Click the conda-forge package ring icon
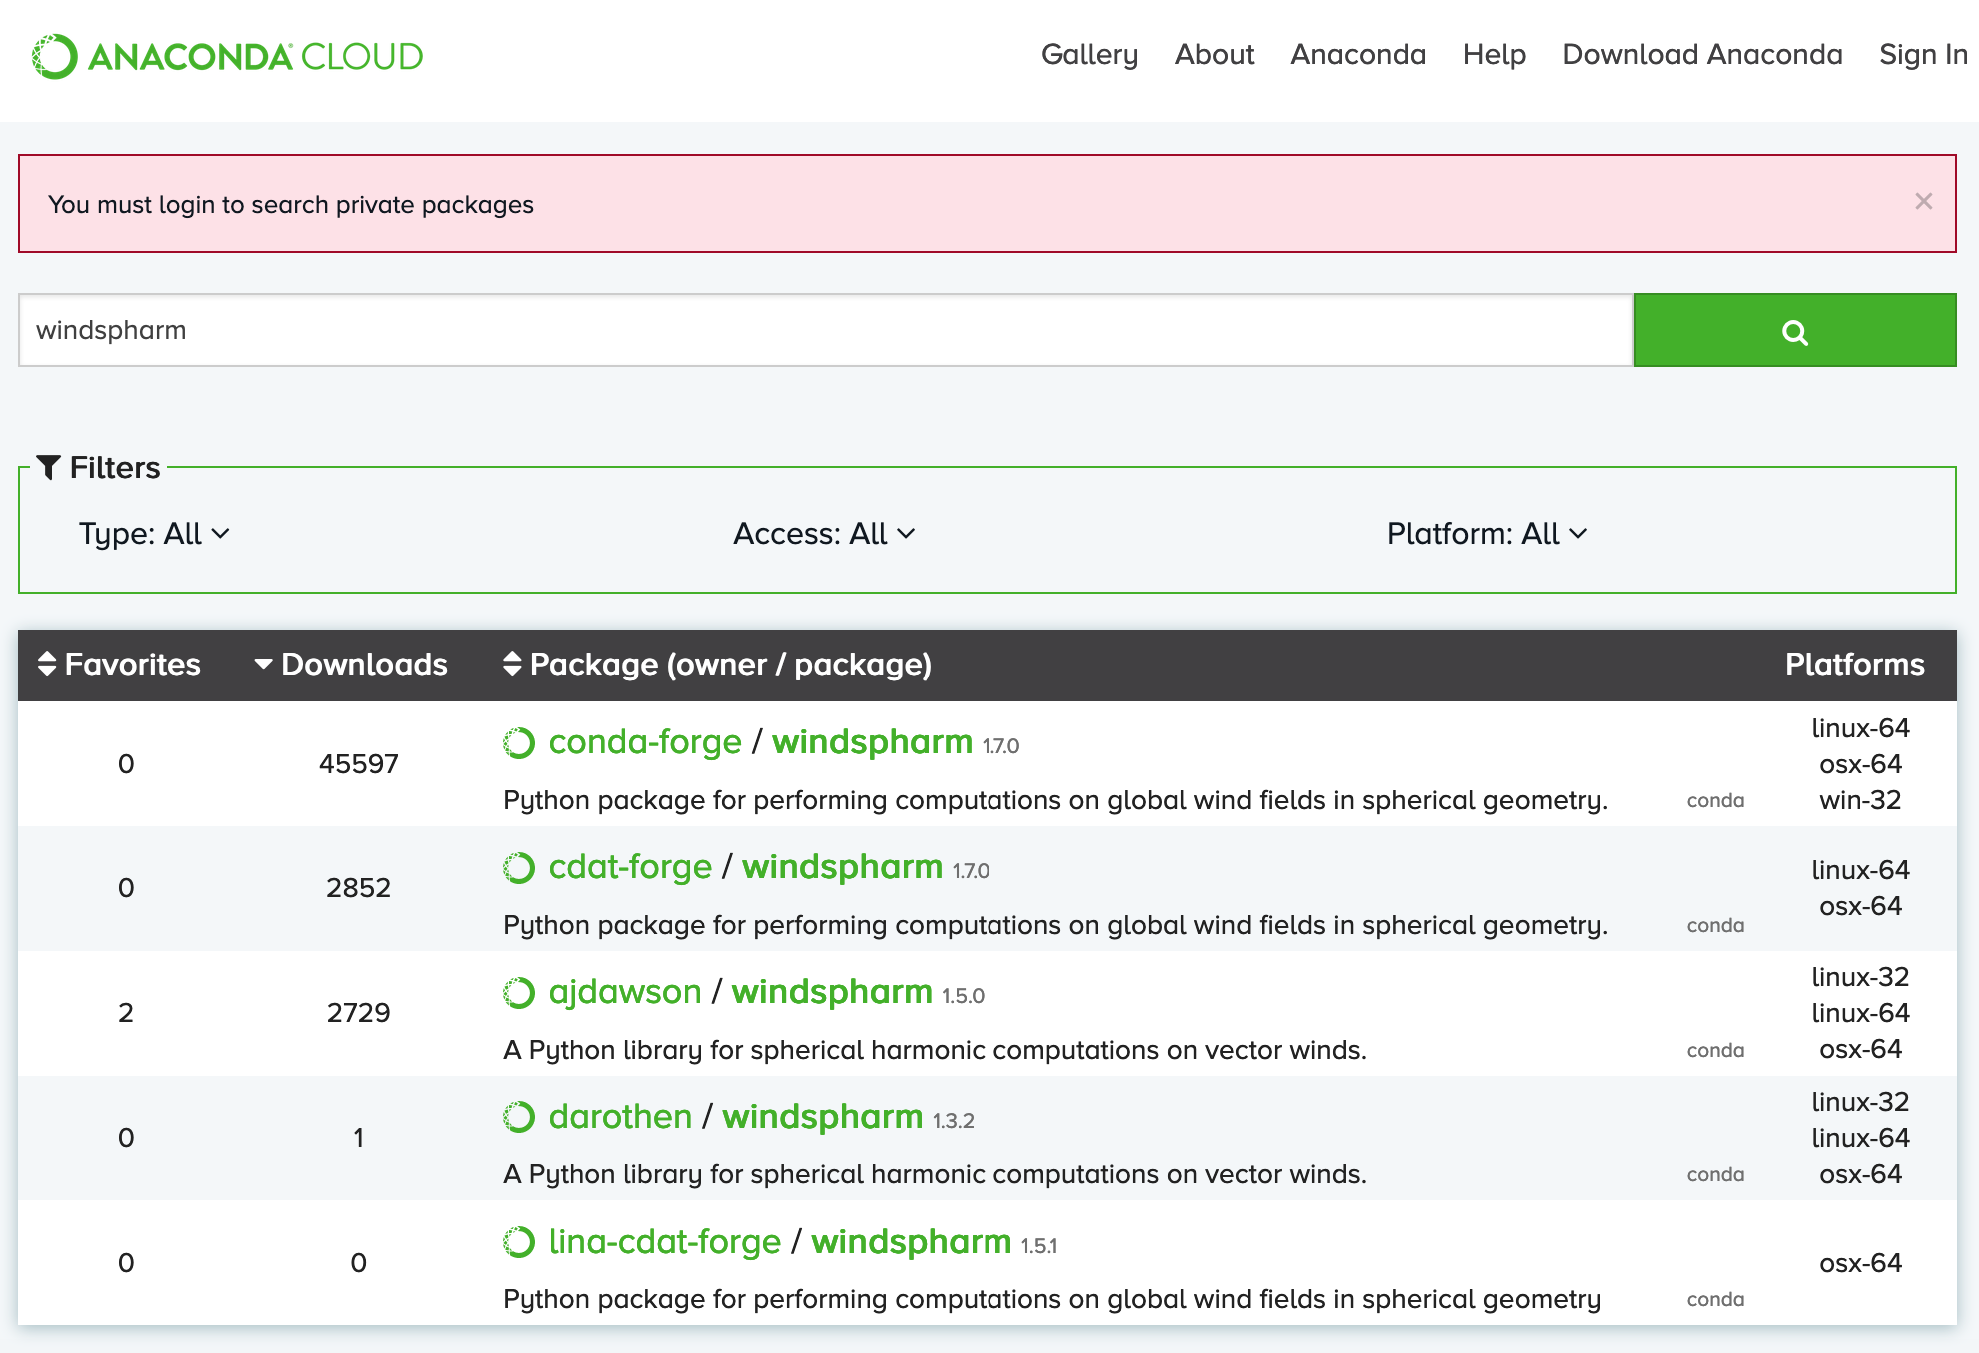1979x1353 pixels. [519, 742]
